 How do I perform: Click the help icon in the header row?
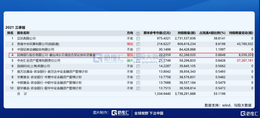138,34
